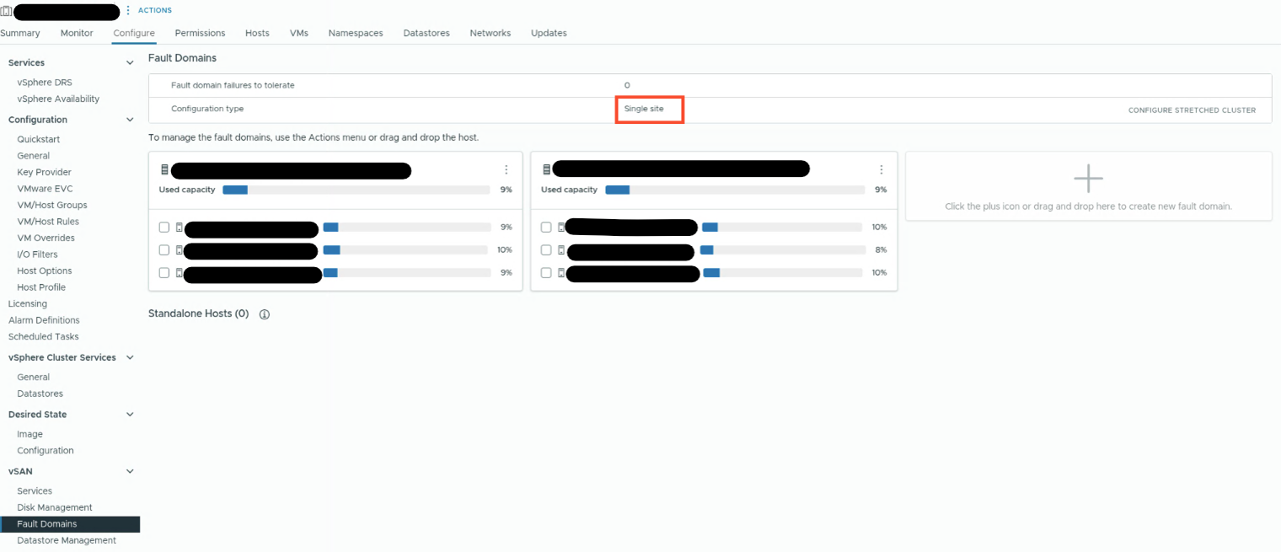Viewport: 1281px width, 552px height.
Task: Check the last host in left fault domain
Action: coord(164,273)
